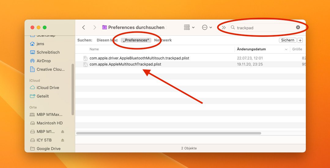The image size is (330, 168).
Task: Open iCloud Drive in sidebar
Action: 48,88
